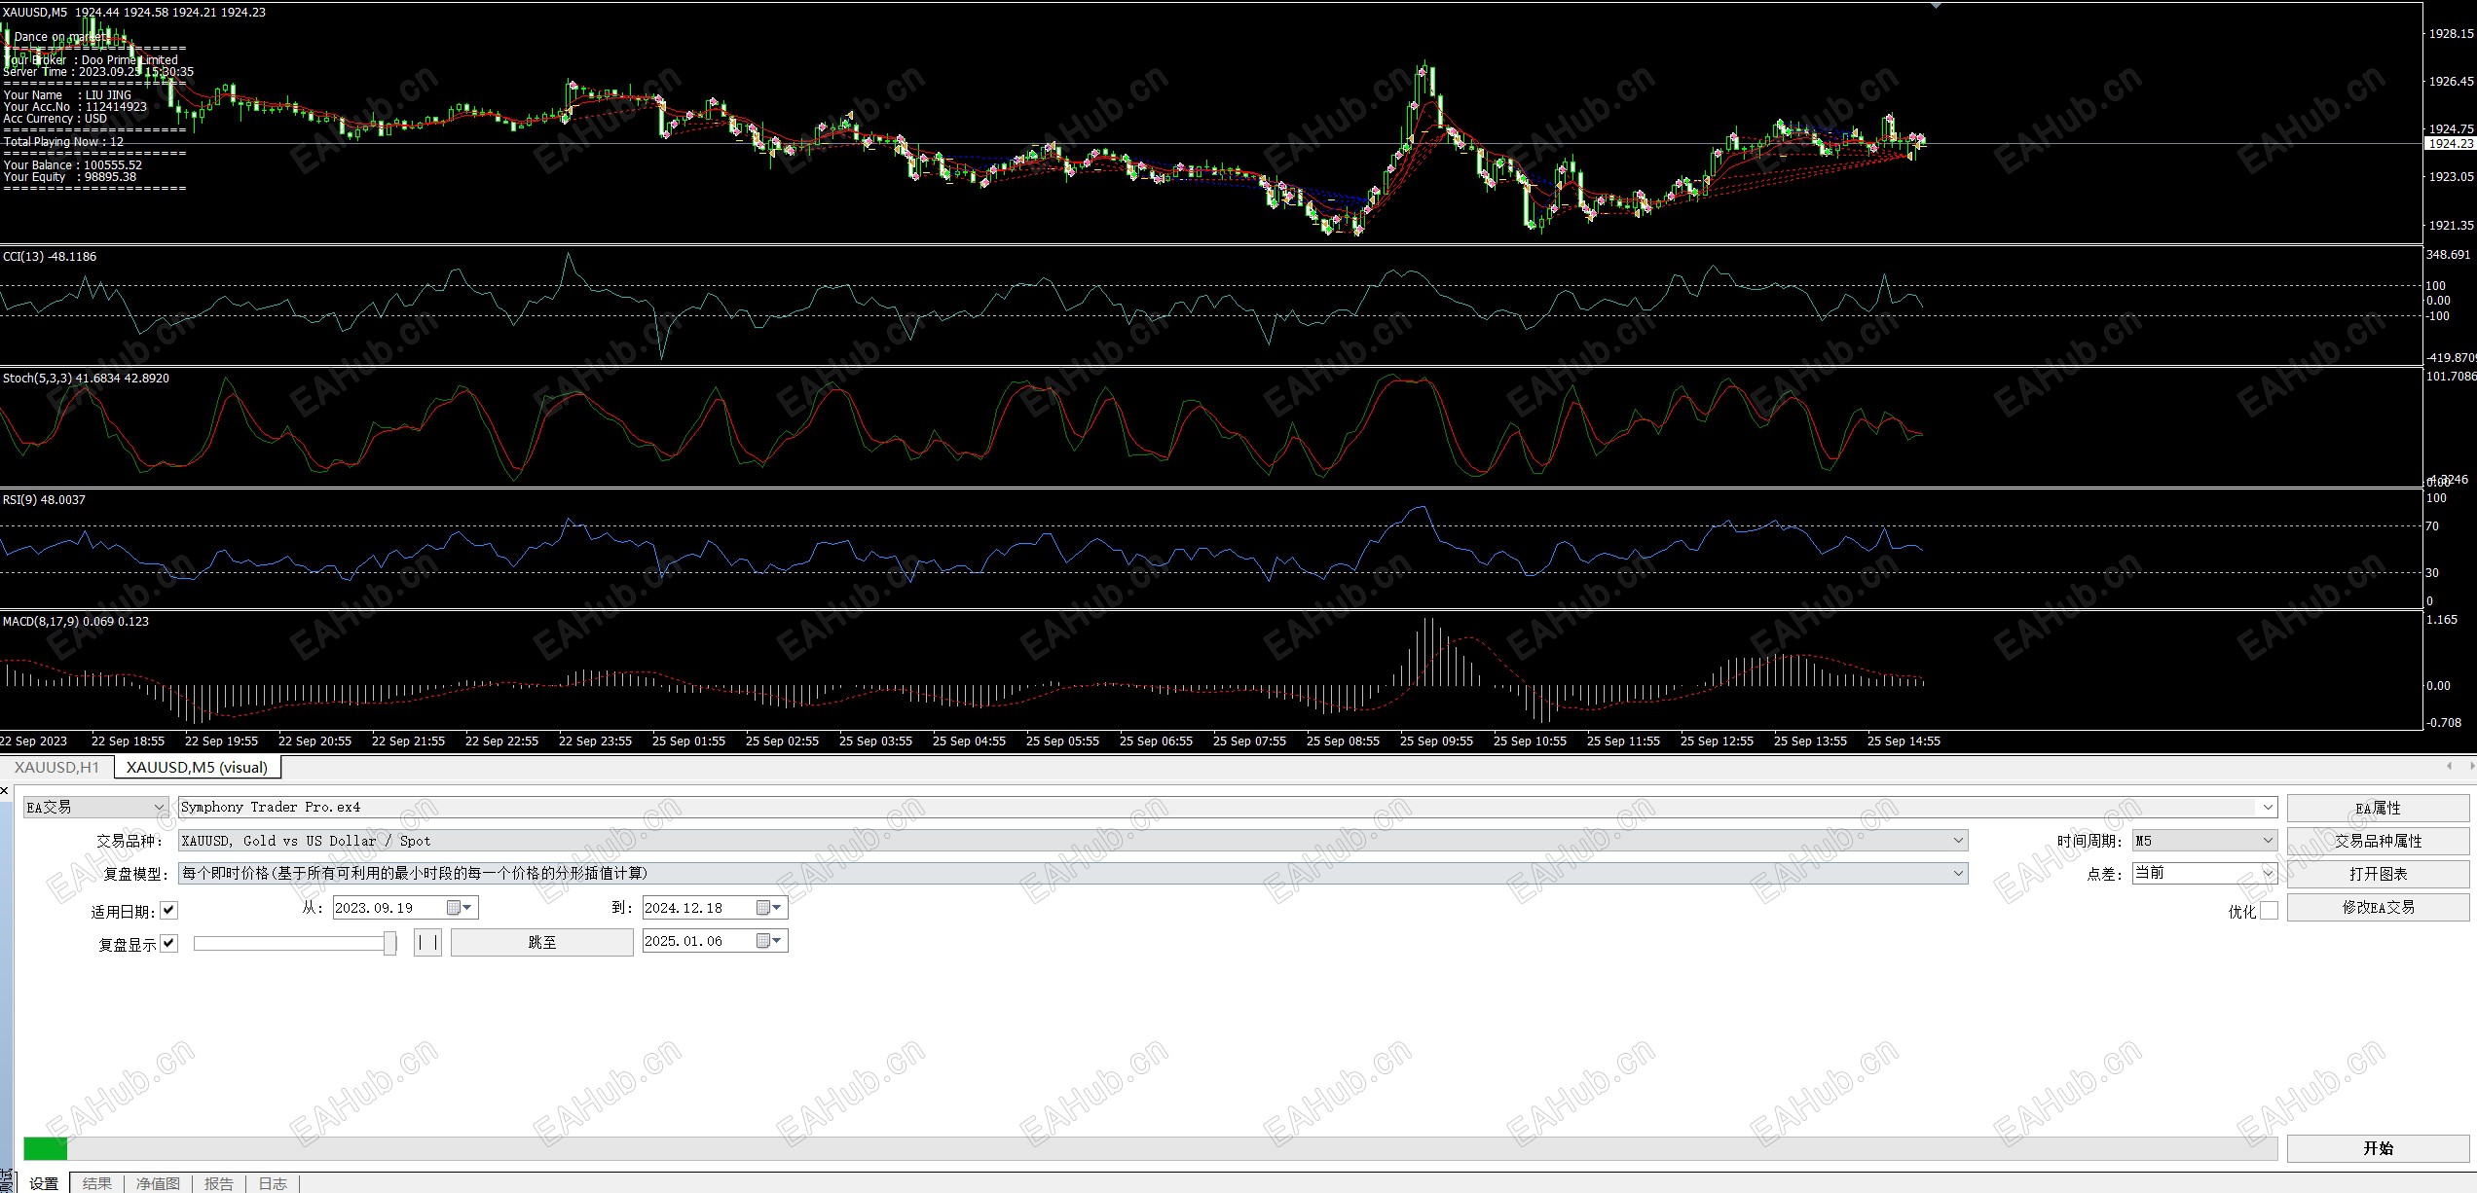Click the Your Balance : 100555.52 line
2477x1193 pixels.
coord(73,164)
